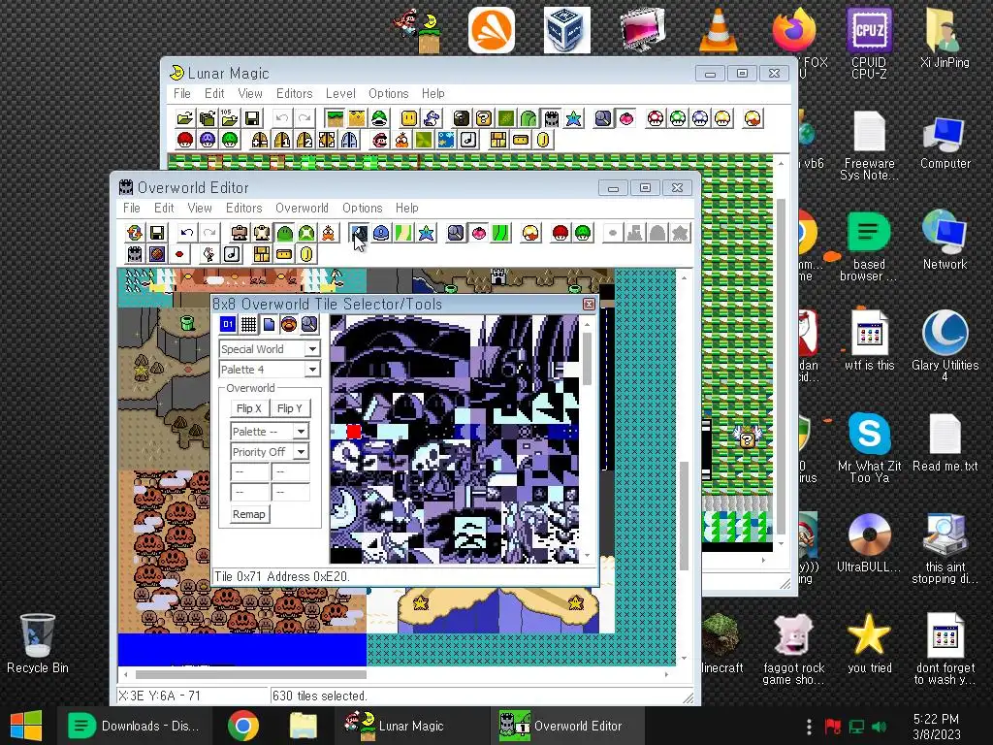Open View menu in Lunar Magic
The height and width of the screenshot is (745, 993).
click(250, 93)
